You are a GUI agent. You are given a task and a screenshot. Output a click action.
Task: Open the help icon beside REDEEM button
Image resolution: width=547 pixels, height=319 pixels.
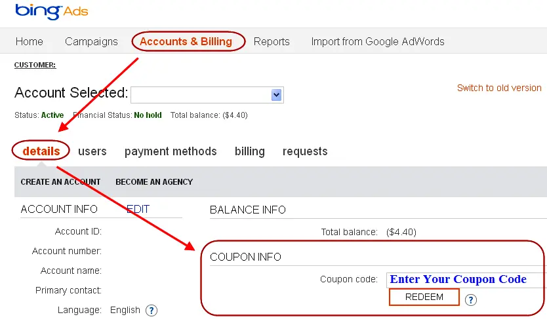(471, 300)
